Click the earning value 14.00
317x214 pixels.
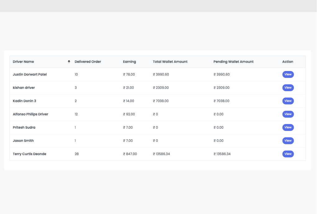(x=129, y=101)
